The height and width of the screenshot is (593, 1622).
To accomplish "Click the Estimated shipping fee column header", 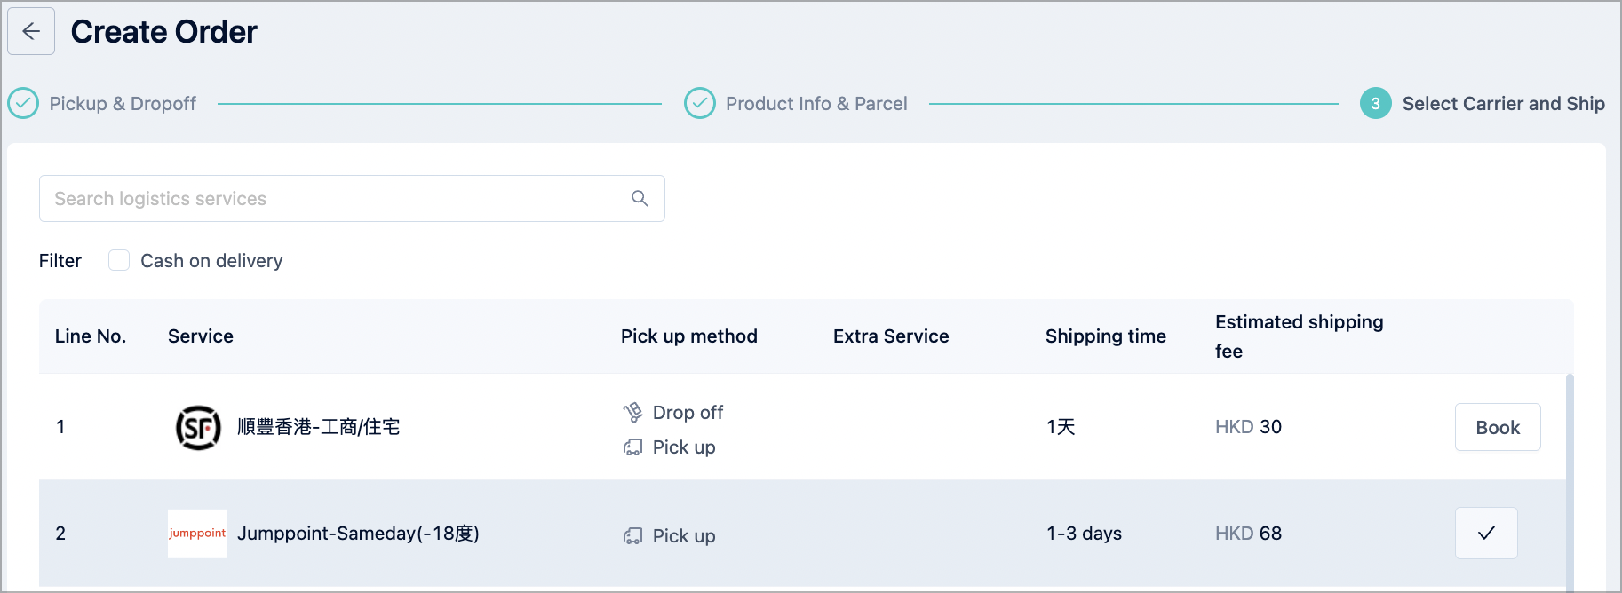I will click(1299, 336).
